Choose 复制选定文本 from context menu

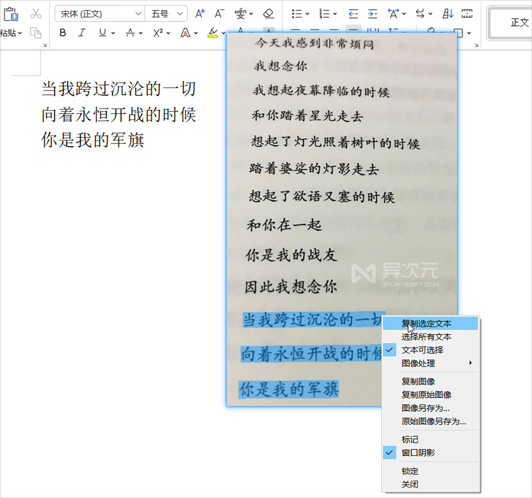tap(426, 323)
